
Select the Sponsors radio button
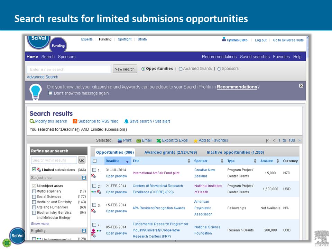tap(219, 69)
